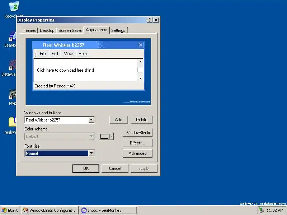Click the Display Properties title bar text
This screenshot has width=287, height=215.
(36, 20)
